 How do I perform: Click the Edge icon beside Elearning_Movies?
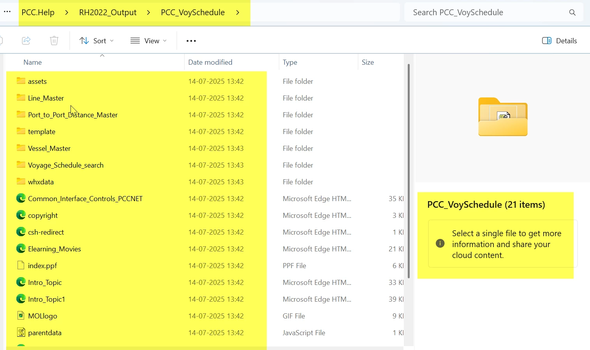21,249
